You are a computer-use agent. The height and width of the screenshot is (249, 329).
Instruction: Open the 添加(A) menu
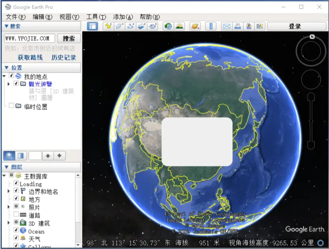coord(123,17)
